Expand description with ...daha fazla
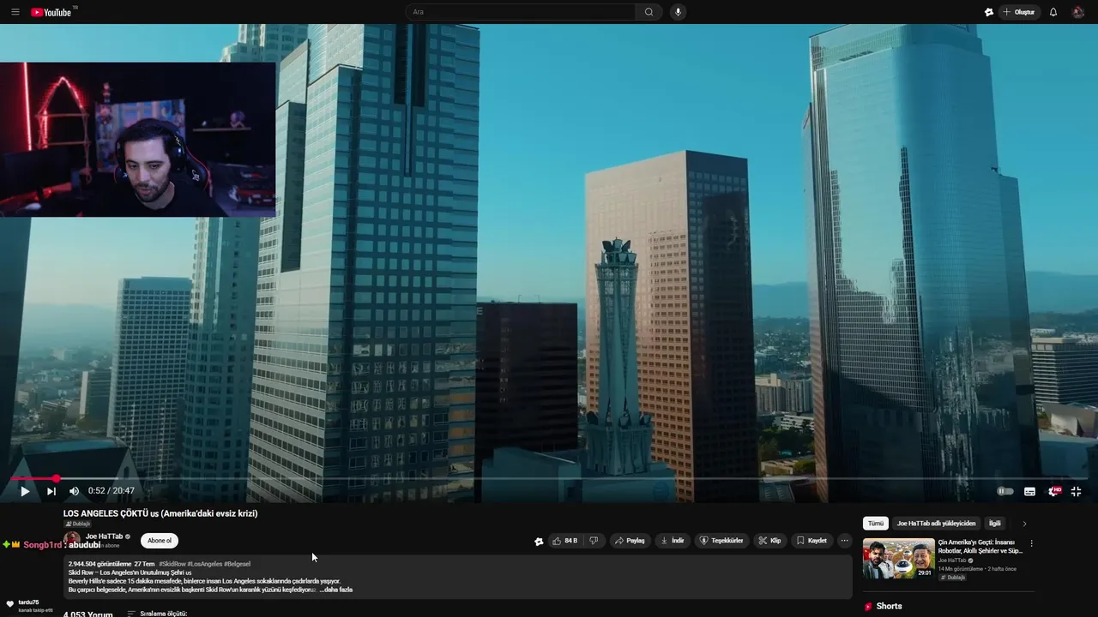Screen dimensions: 1098x617 [x=336, y=590]
